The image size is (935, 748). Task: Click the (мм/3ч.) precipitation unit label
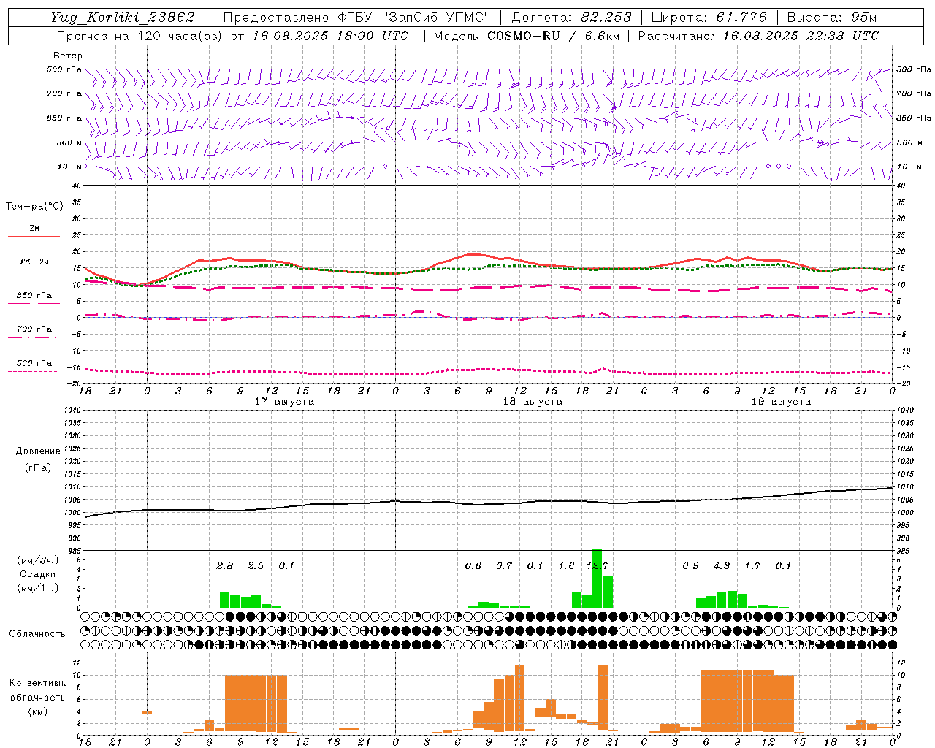[38, 560]
